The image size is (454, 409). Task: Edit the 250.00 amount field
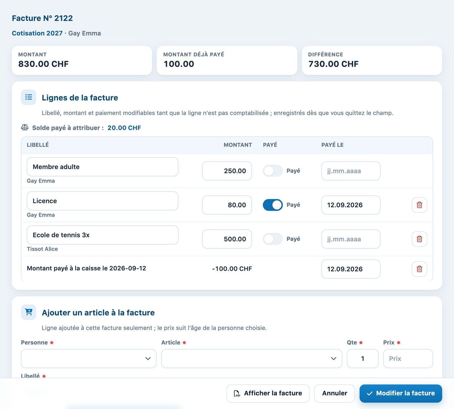(227, 171)
